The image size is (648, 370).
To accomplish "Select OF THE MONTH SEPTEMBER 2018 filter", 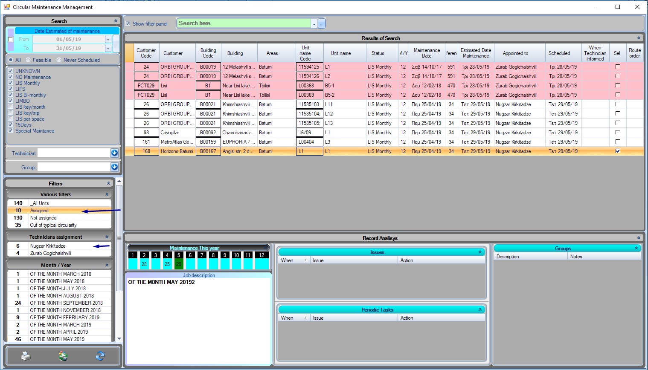I will [x=66, y=303].
